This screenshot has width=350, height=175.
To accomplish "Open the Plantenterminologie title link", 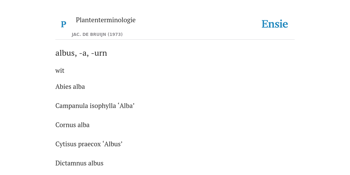I will tap(106, 20).
